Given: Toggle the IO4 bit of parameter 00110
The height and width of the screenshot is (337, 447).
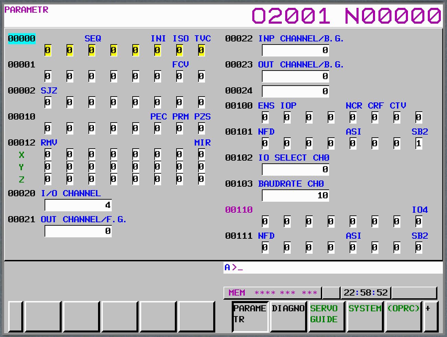Looking at the screenshot, I should coord(419,222).
